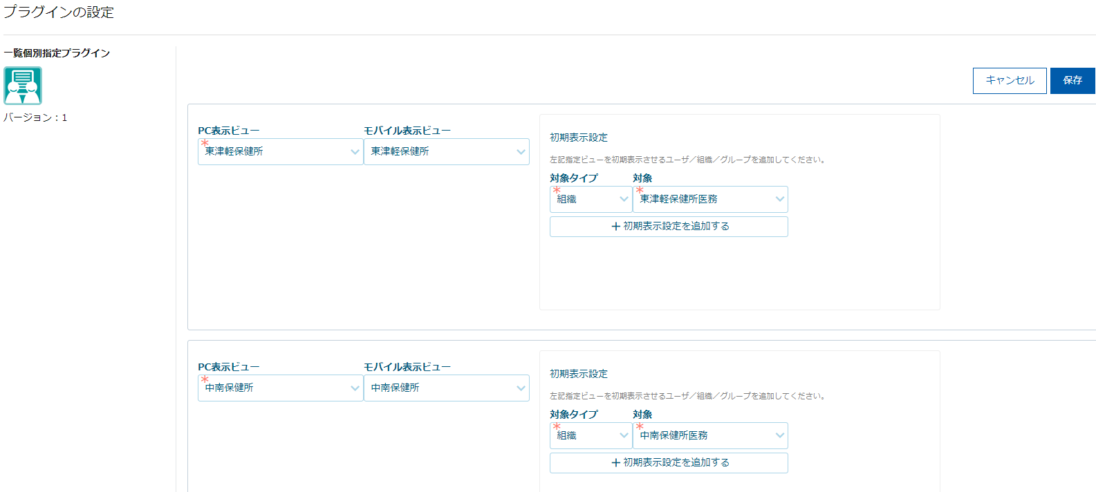Click the 保存 save button
This screenshot has width=1096, height=492.
[x=1072, y=81]
